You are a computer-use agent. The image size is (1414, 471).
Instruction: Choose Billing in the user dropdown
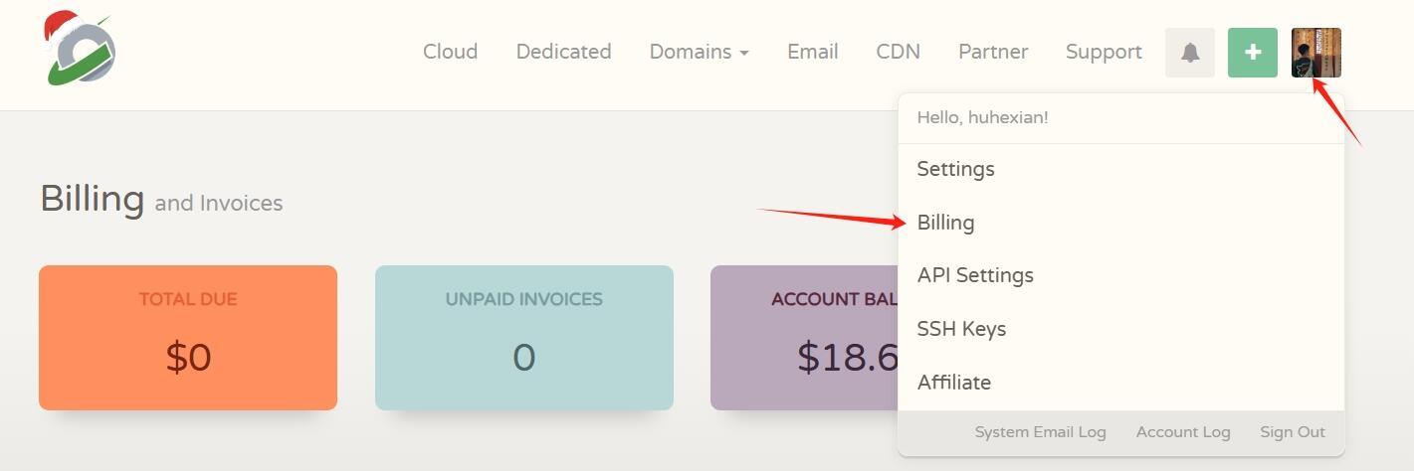[945, 223]
